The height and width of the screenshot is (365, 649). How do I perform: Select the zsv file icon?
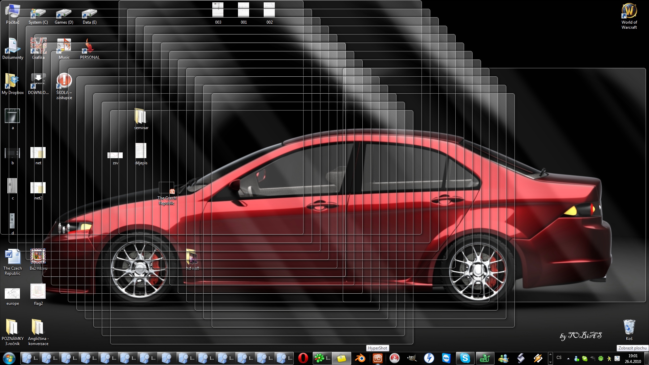tap(115, 158)
